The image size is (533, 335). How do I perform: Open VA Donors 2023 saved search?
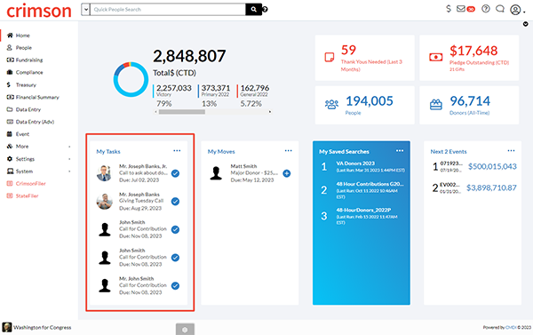tap(355, 164)
